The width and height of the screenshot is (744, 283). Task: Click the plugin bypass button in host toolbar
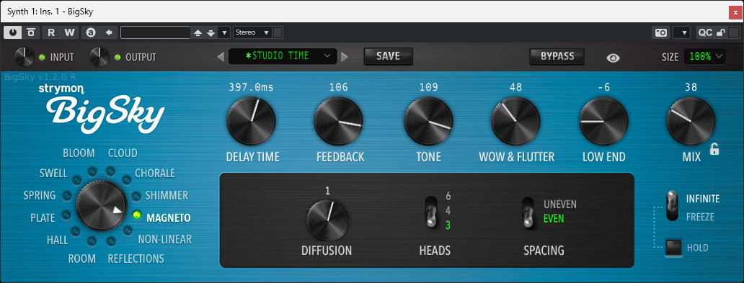coord(31,32)
